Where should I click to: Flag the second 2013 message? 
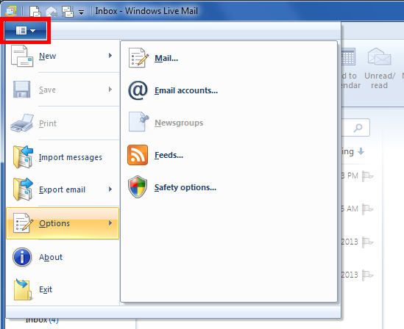coord(367,275)
